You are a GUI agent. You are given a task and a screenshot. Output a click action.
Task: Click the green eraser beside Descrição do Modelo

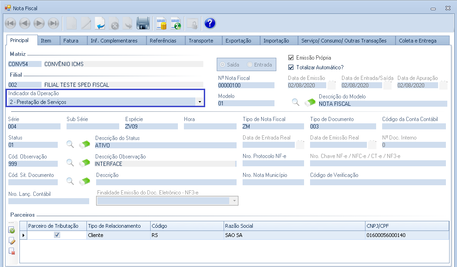pyautogui.click(x=309, y=103)
